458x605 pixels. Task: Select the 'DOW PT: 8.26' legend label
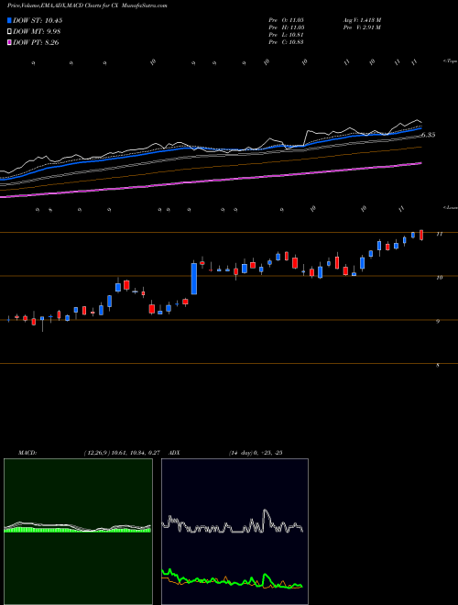tap(36, 42)
